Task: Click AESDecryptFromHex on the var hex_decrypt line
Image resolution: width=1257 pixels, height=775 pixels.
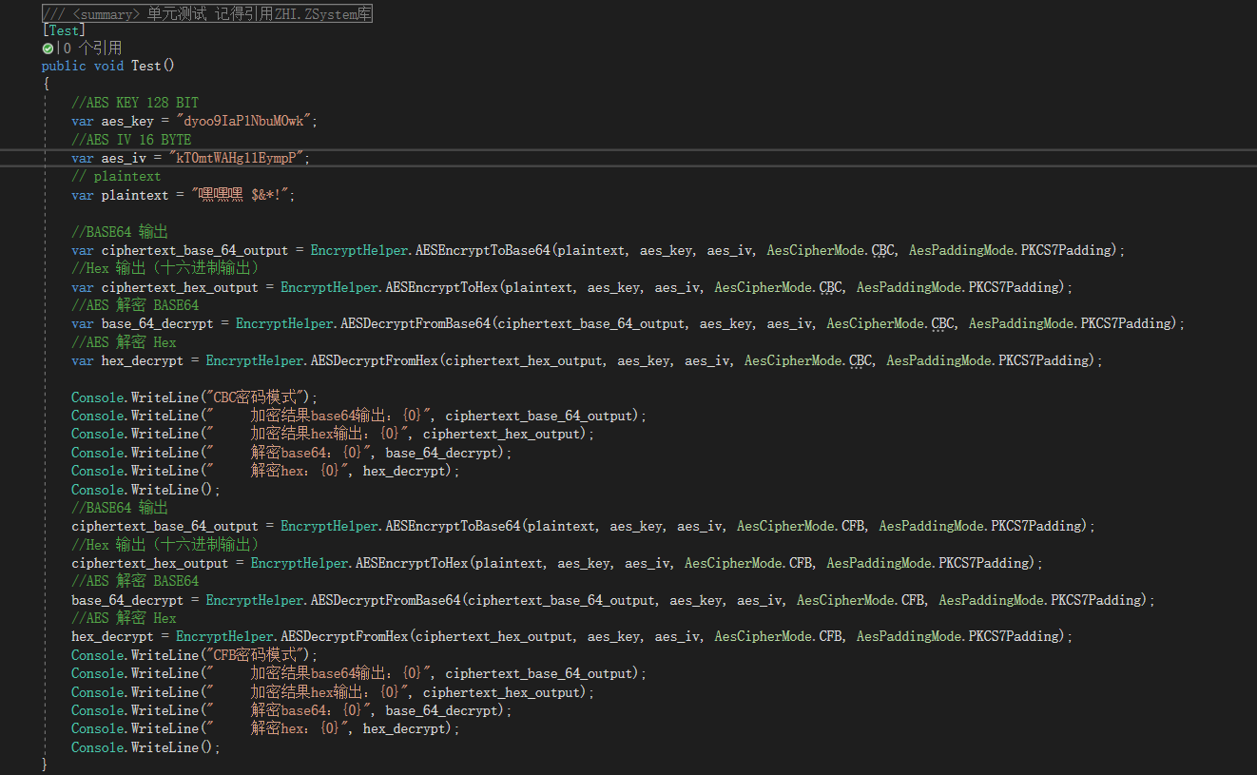Action: point(374,360)
